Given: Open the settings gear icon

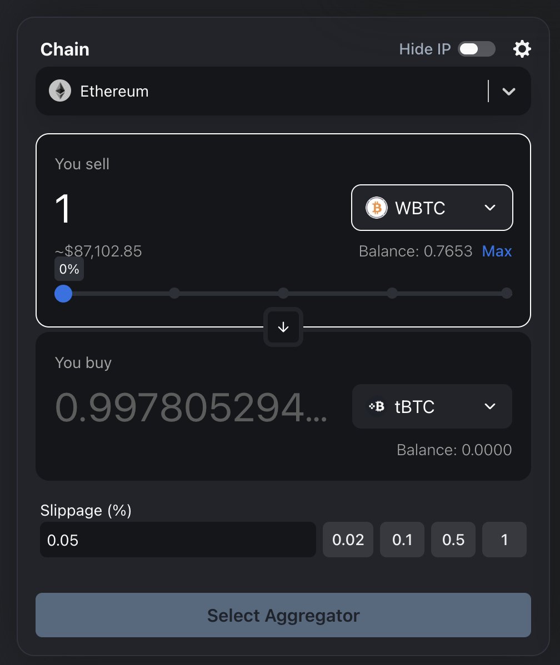Looking at the screenshot, I should tap(522, 49).
